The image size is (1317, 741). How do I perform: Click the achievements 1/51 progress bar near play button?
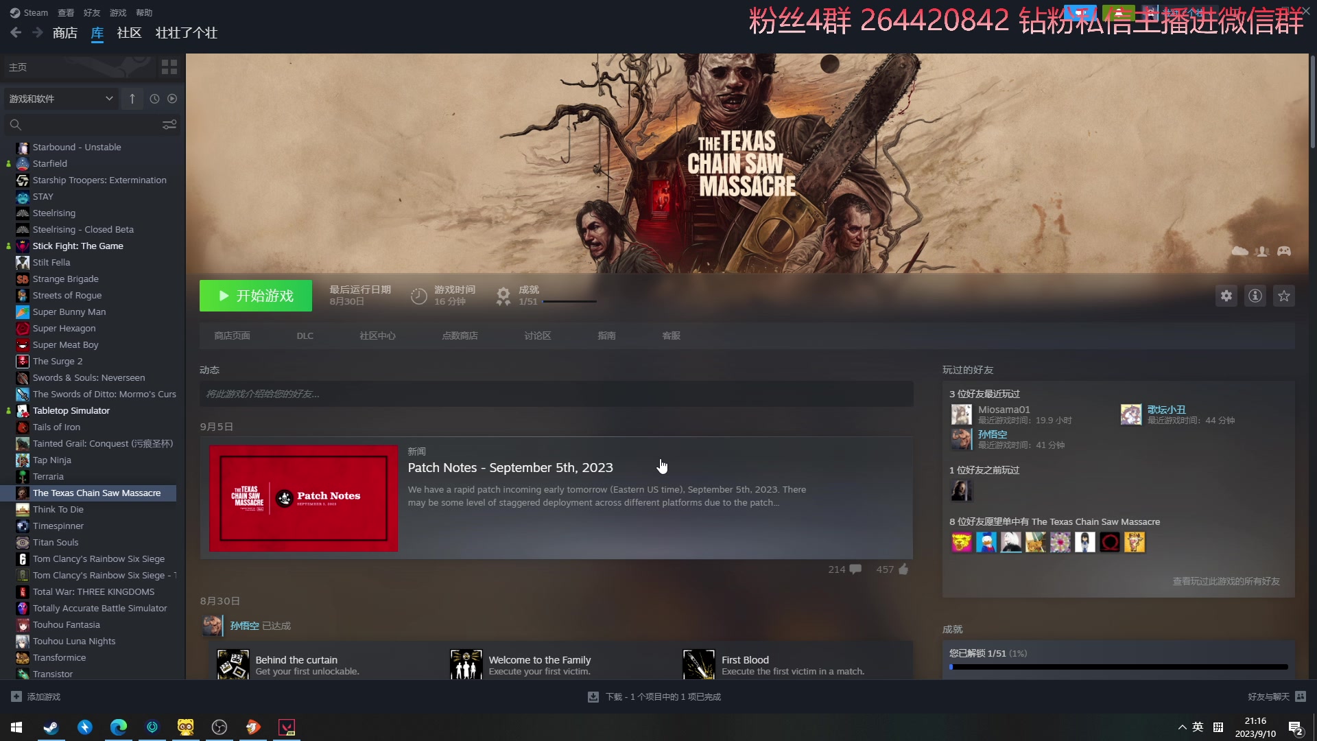[569, 301]
